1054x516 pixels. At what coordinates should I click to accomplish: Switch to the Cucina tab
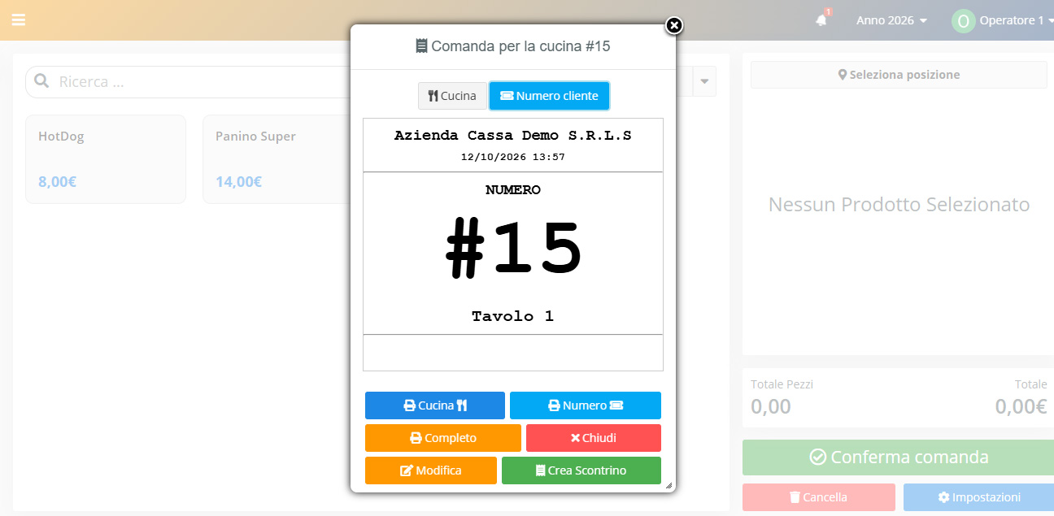pyautogui.click(x=452, y=96)
